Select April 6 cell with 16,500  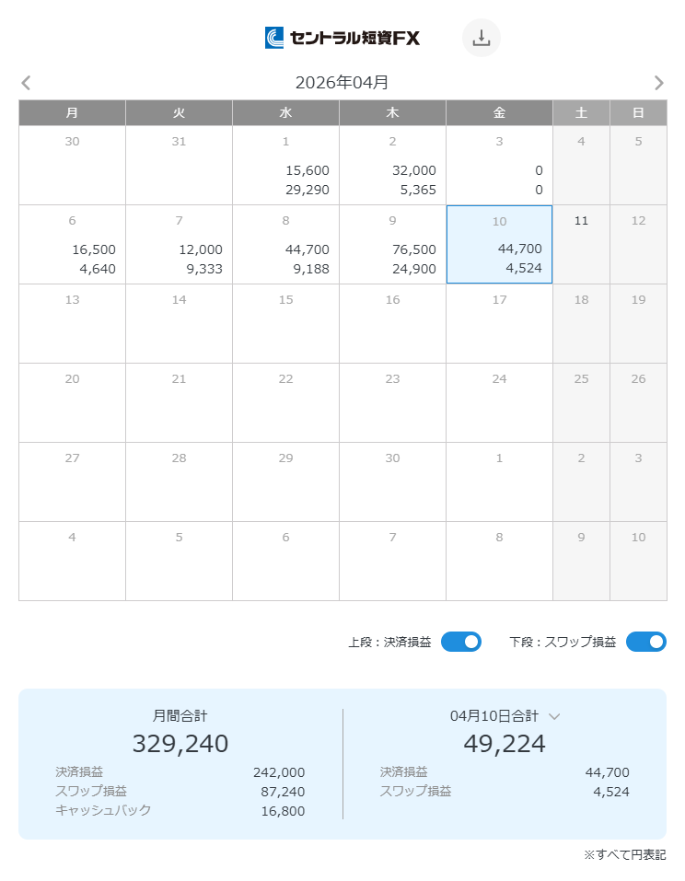[x=72, y=245]
